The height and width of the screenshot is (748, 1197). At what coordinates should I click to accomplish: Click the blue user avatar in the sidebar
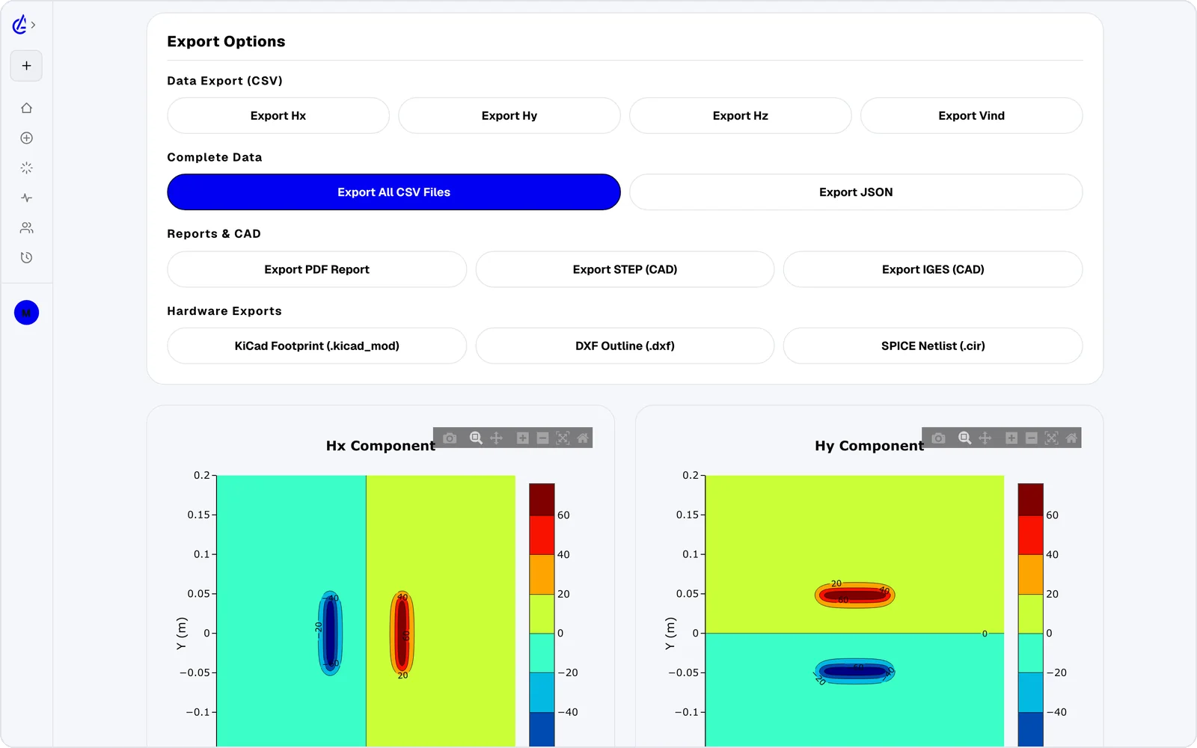(x=26, y=313)
